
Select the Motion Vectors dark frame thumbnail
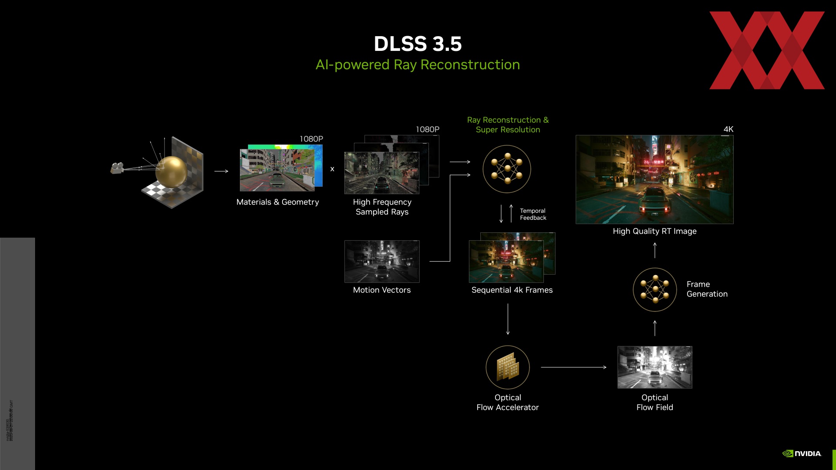tap(381, 261)
